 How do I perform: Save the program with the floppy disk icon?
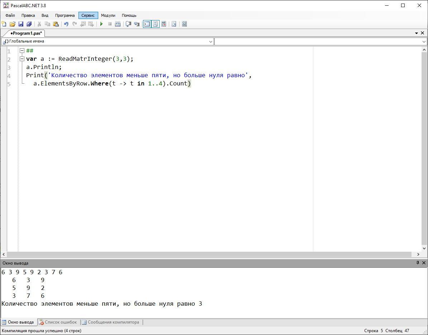pos(20,24)
